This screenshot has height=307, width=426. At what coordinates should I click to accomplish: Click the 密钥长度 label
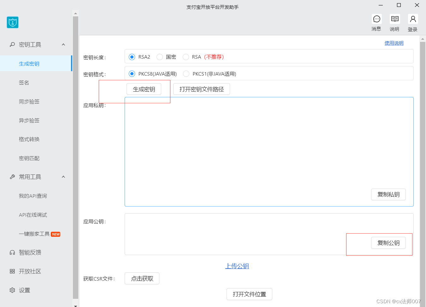[x=95, y=57]
